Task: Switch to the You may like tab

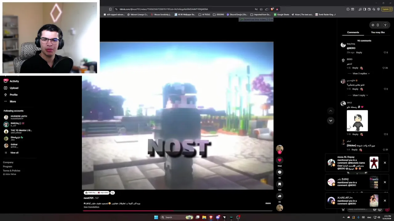Action: click(378, 32)
